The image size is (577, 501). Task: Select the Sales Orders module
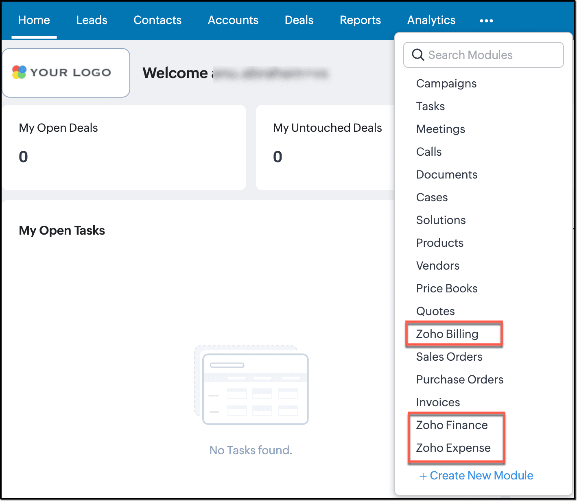(x=449, y=357)
